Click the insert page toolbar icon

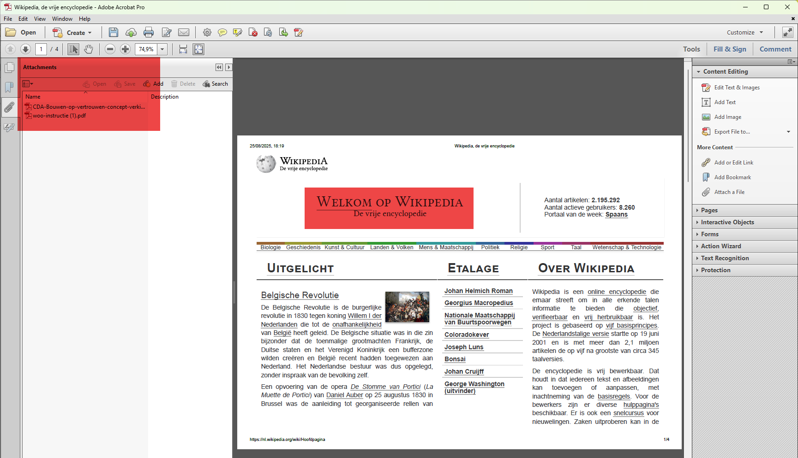(x=283, y=33)
